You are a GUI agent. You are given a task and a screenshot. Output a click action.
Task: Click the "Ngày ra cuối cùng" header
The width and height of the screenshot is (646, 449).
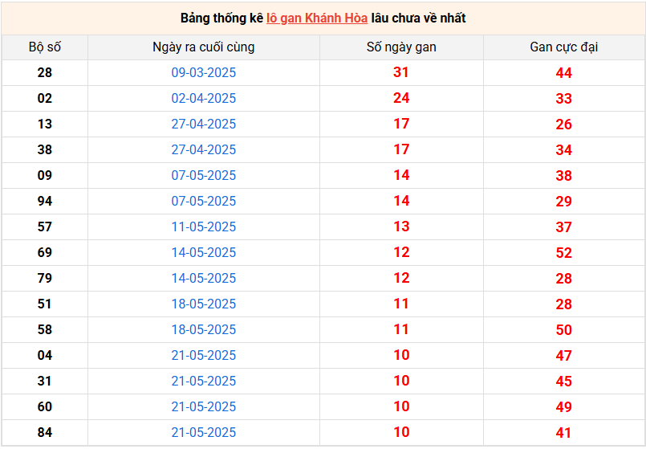click(x=204, y=47)
